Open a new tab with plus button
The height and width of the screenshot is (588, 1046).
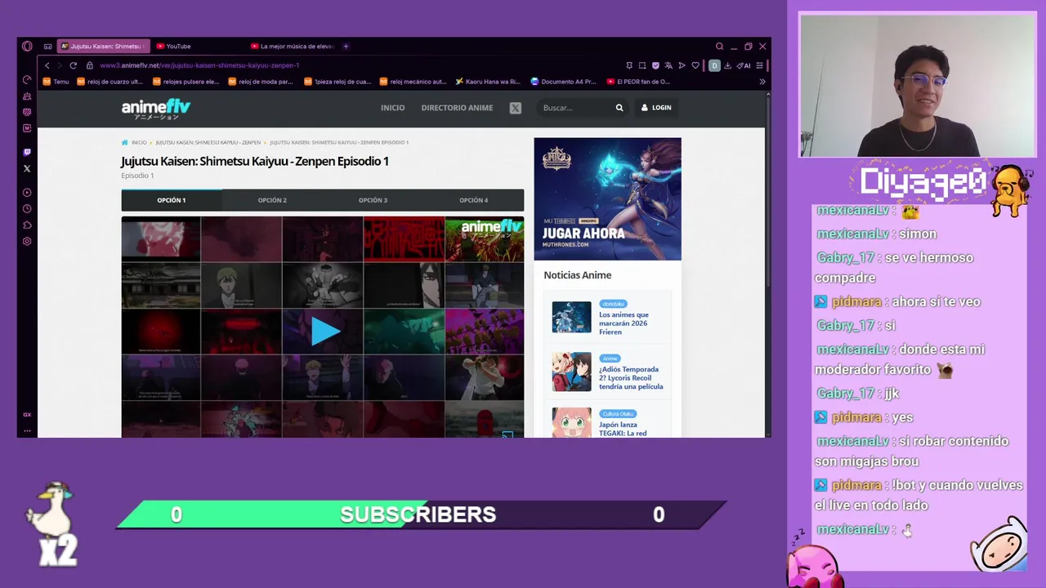point(346,47)
